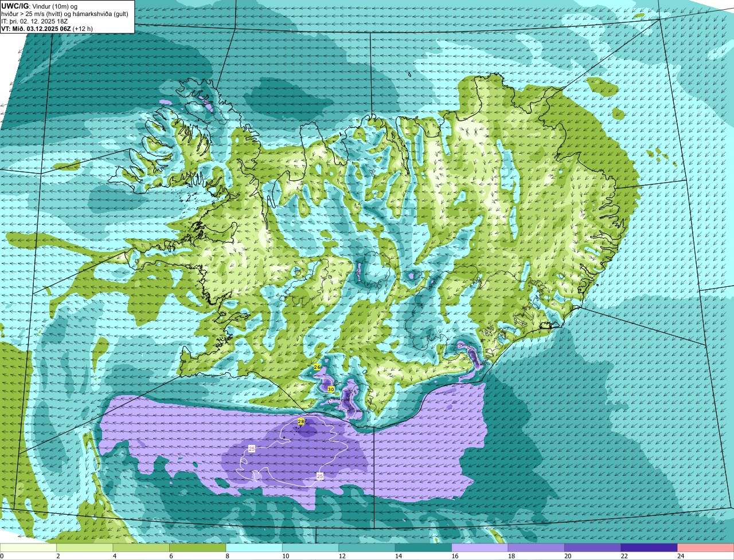Click the light cyan 8–10 legend swatch
The image size is (734, 560).
click(254, 548)
